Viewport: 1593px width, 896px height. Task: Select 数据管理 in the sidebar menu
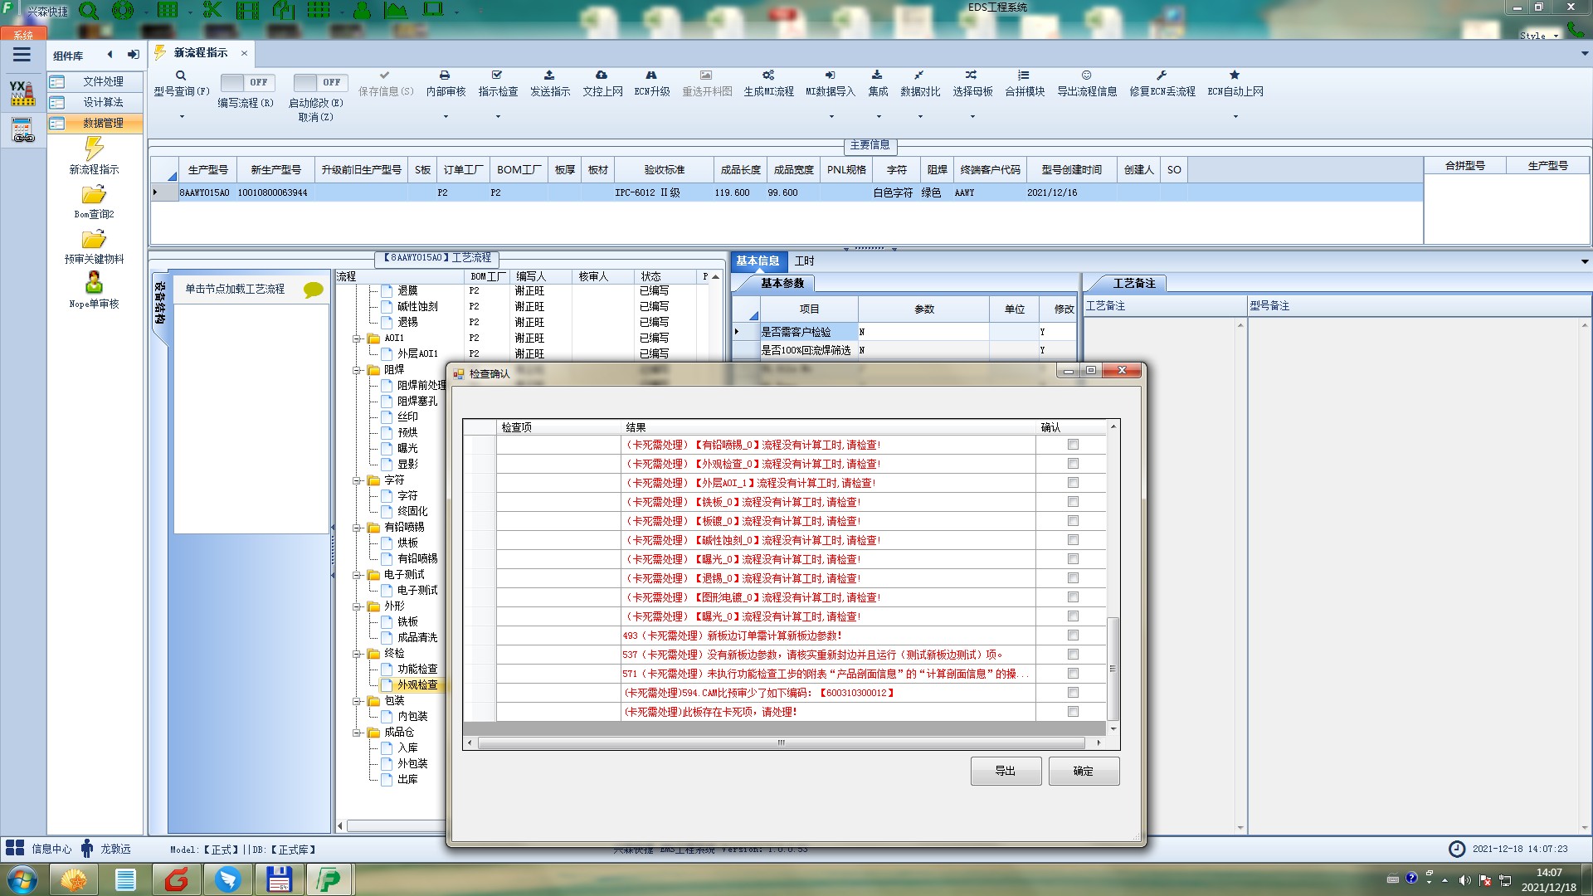[x=103, y=123]
